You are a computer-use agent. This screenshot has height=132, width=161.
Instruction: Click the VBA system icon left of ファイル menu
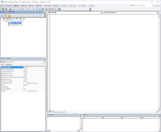coord(3,6)
